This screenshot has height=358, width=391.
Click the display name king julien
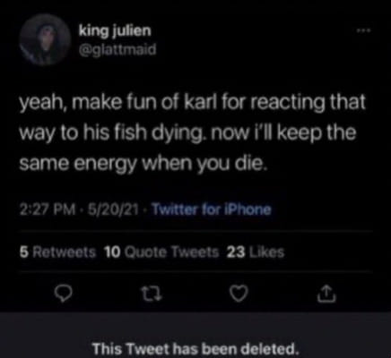(115, 30)
